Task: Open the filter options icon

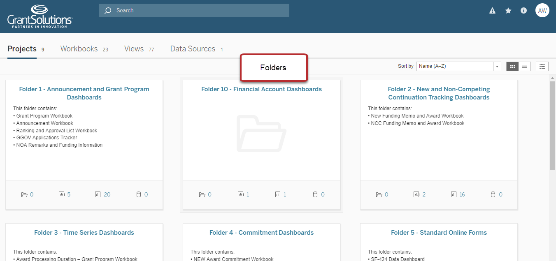Action: tap(542, 66)
